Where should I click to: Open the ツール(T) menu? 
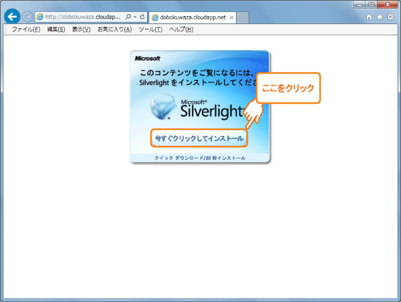pos(150,29)
